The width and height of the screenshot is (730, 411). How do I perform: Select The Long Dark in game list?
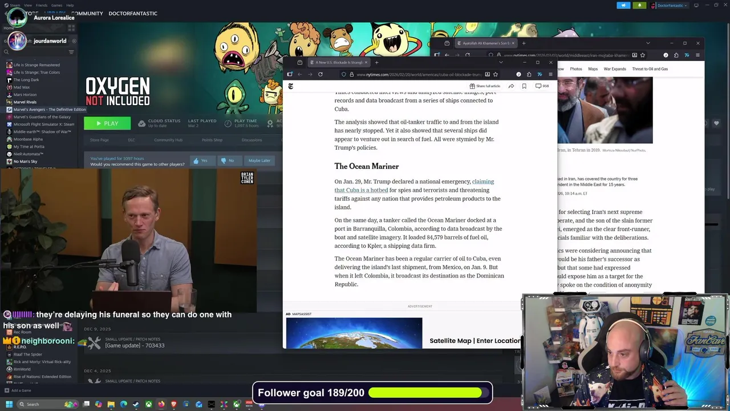(26, 80)
